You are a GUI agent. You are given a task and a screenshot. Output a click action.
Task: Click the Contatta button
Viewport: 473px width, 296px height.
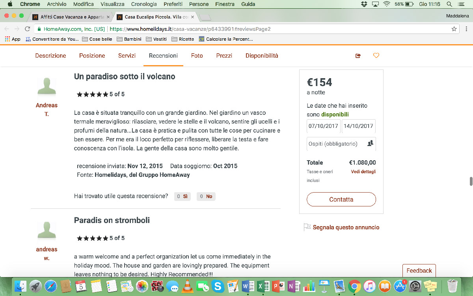(341, 199)
